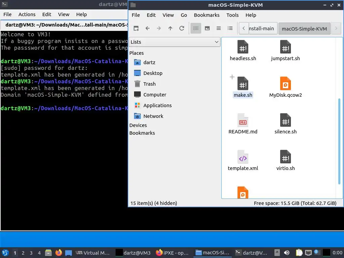Image resolution: width=344 pixels, height=258 pixels.
Task: Open the Lists side pane dropdown
Action: (174, 42)
